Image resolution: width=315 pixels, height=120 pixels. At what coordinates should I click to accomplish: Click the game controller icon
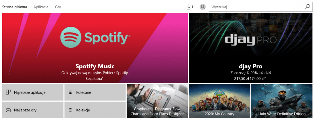point(8,110)
